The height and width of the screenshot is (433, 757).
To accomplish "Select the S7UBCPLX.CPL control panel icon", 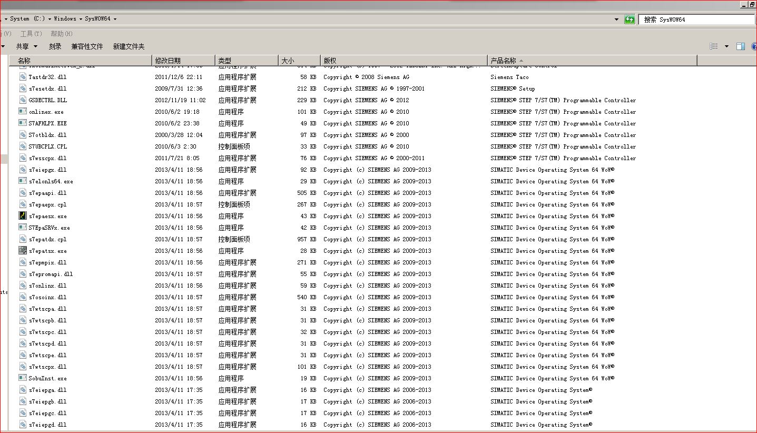I will [23, 146].
